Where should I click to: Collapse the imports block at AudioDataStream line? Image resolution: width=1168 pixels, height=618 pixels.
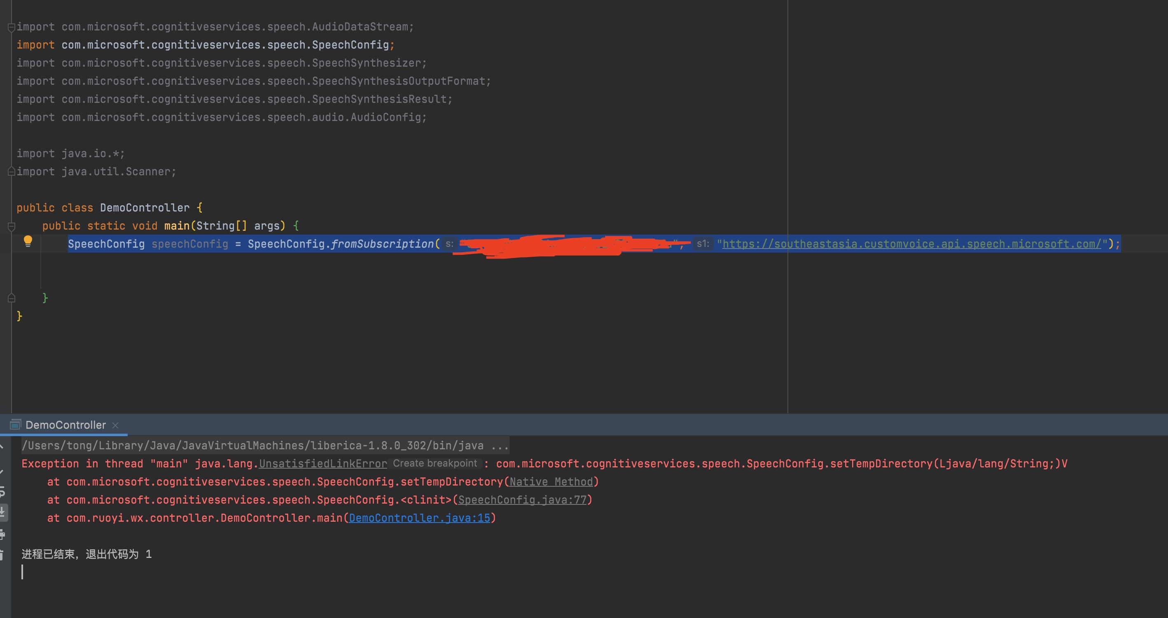pyautogui.click(x=12, y=28)
